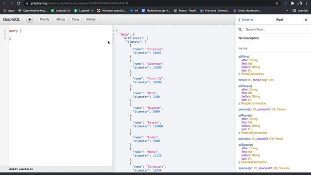
Task: Collapse the "planets" array fold arrow
Action: click(x=114, y=42)
